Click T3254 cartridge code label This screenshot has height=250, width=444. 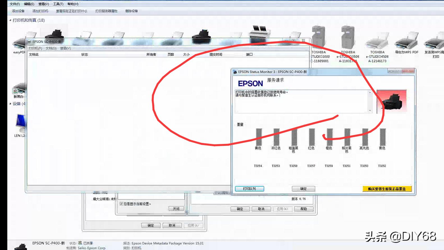(258, 166)
